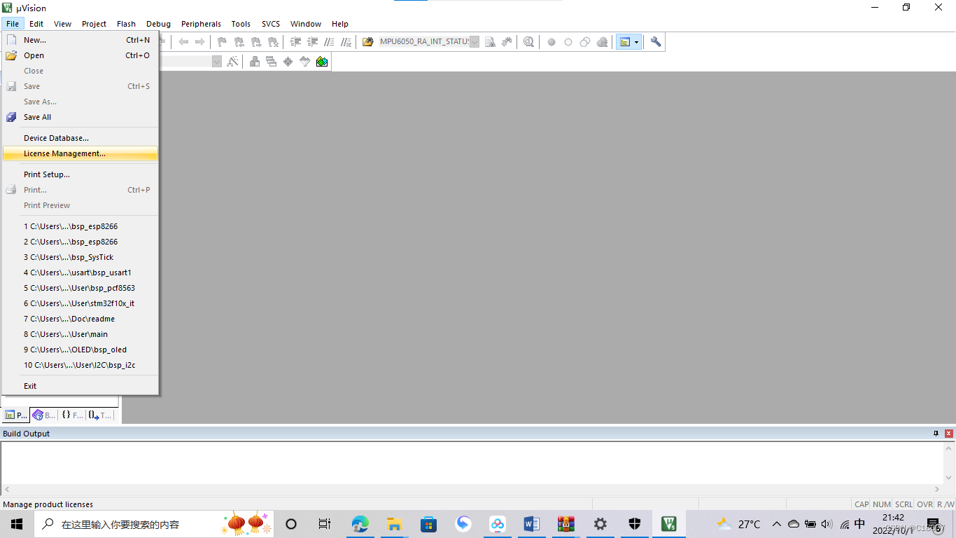The width and height of the screenshot is (956, 538).
Task: Open the Help menu
Action: (340, 24)
